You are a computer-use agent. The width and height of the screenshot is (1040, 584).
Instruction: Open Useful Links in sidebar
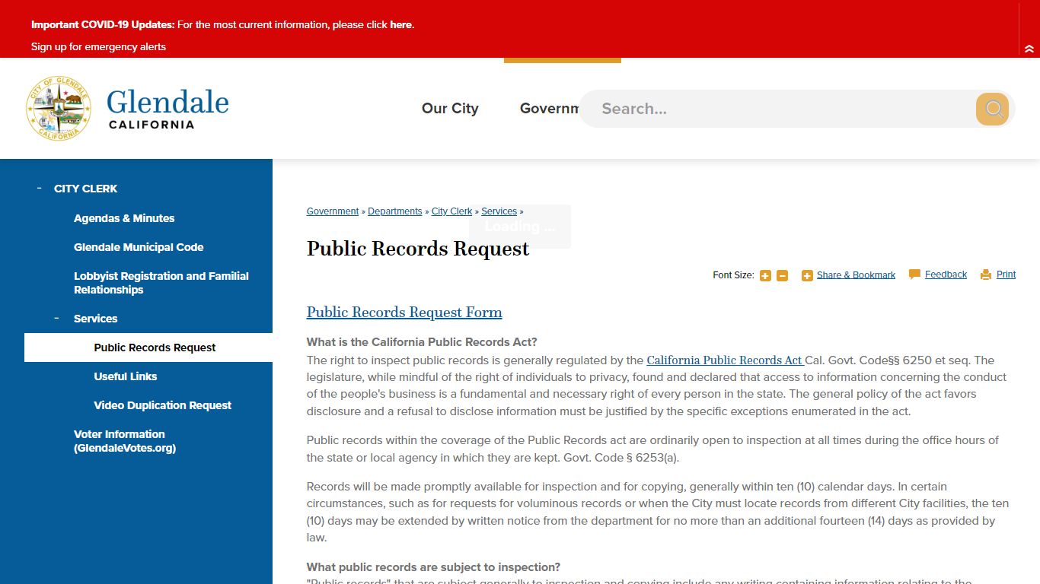click(x=126, y=376)
